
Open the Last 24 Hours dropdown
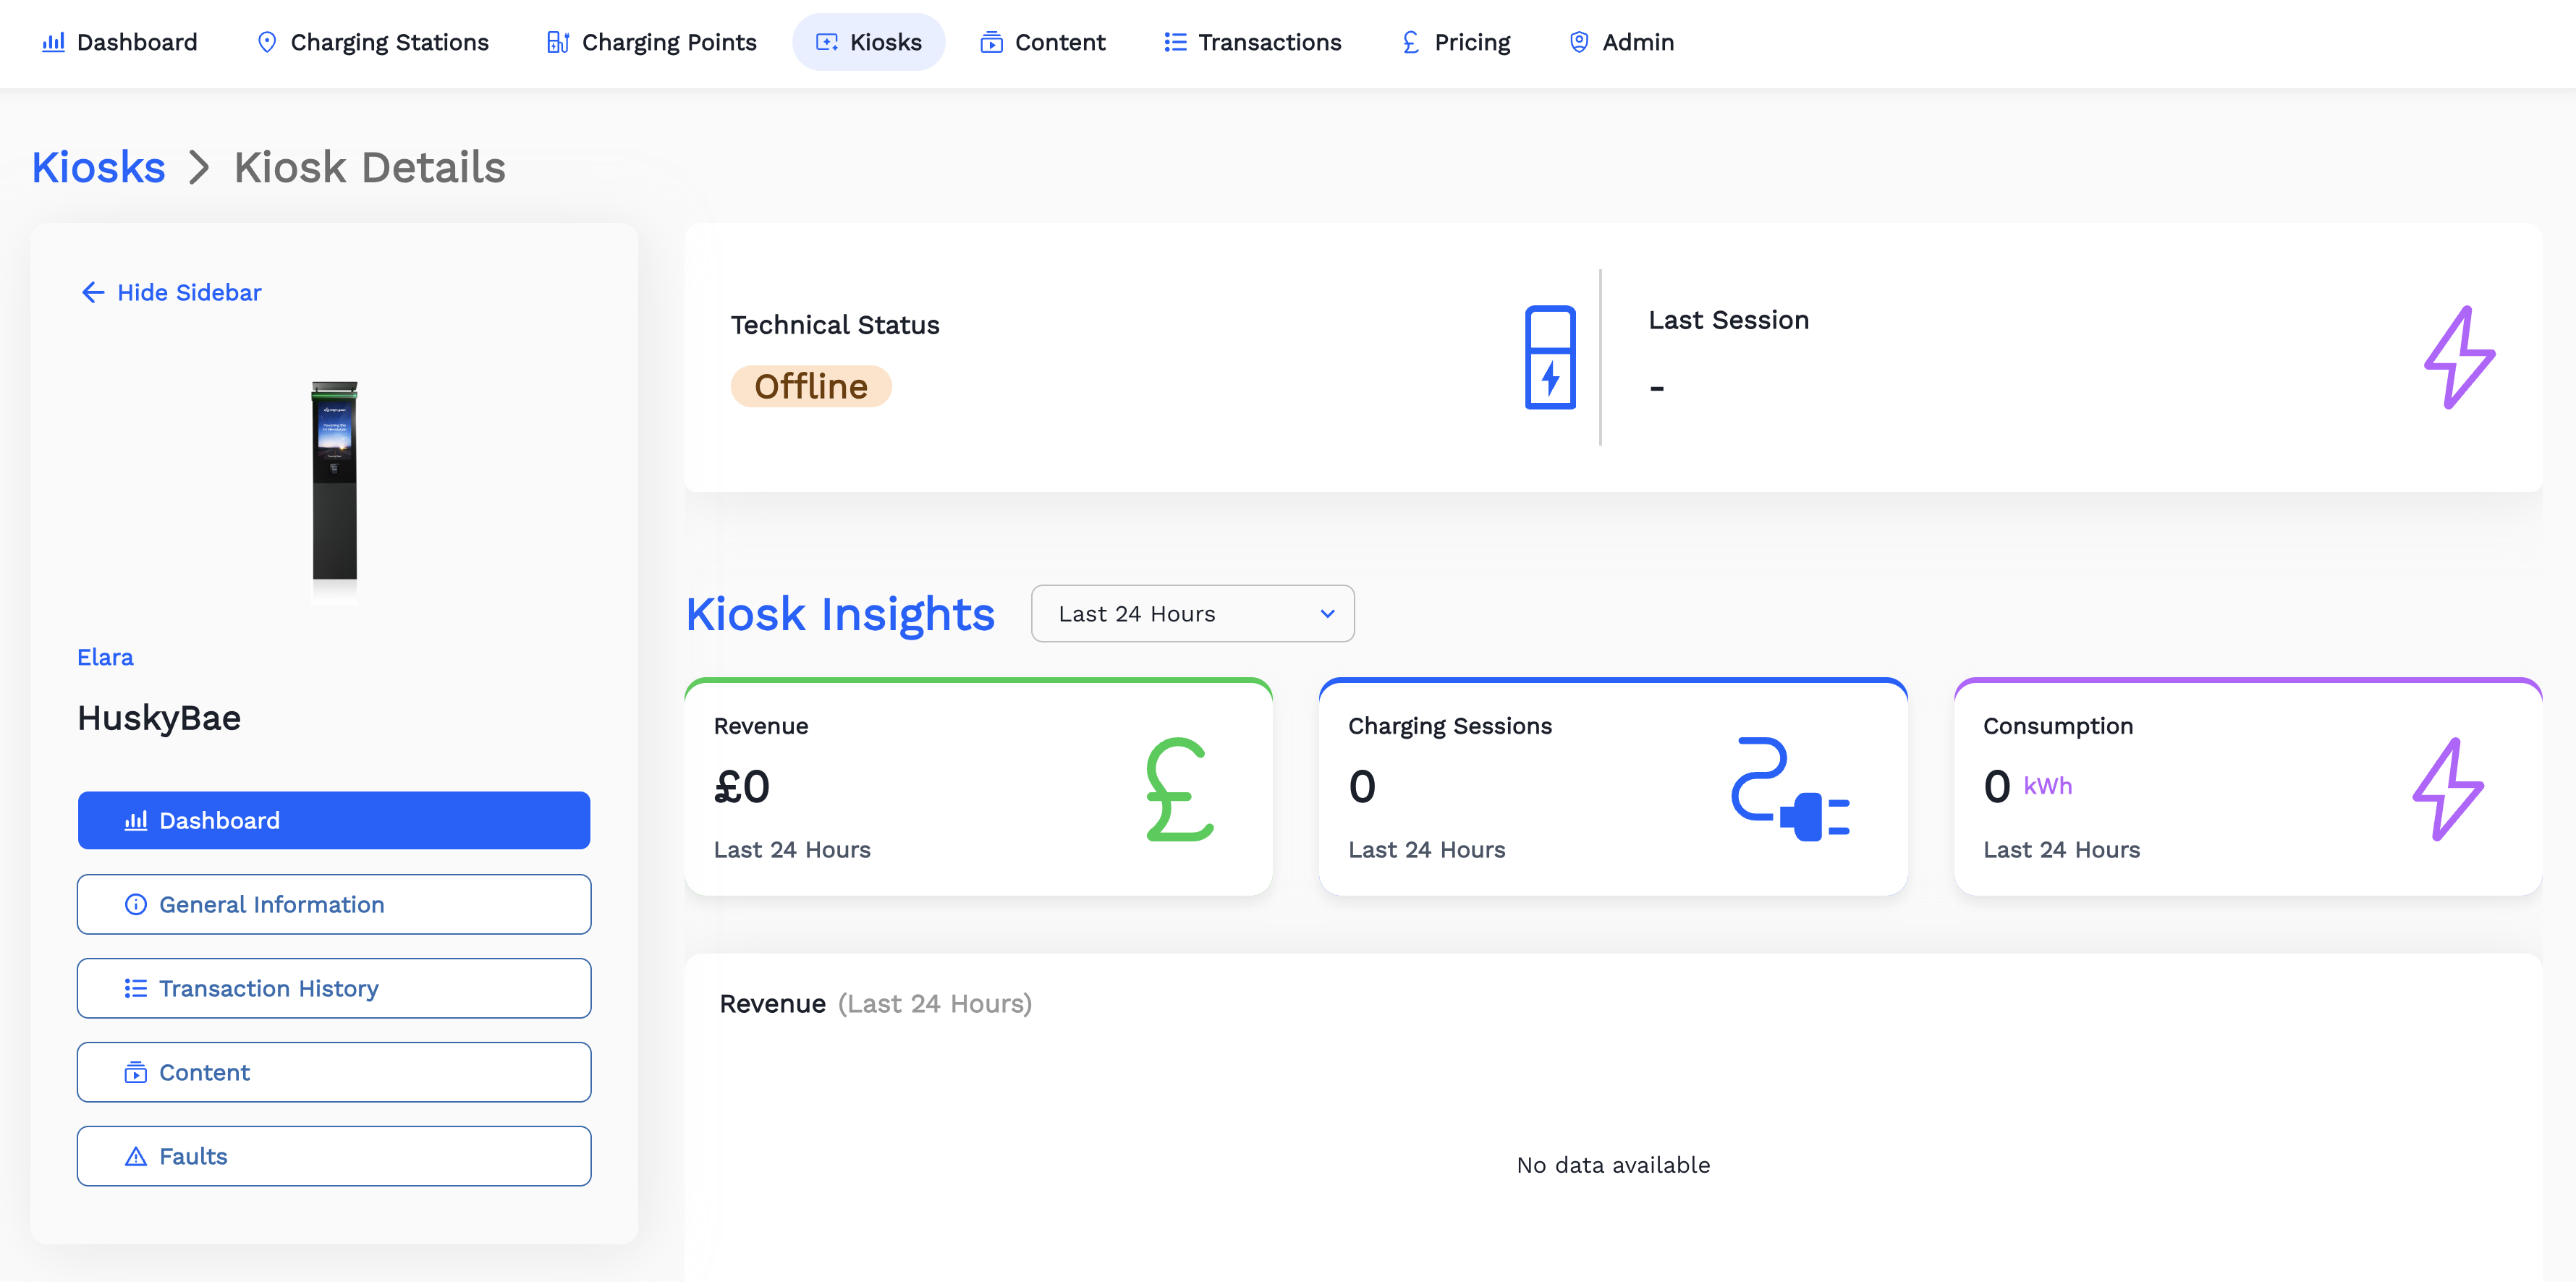(1191, 613)
